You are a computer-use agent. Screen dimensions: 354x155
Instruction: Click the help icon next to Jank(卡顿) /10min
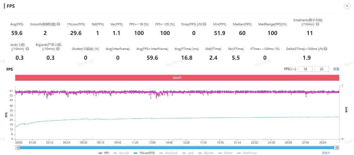click(27, 49)
